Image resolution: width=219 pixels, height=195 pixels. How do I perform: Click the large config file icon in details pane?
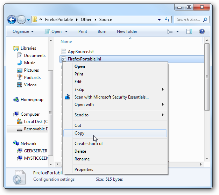(19, 177)
